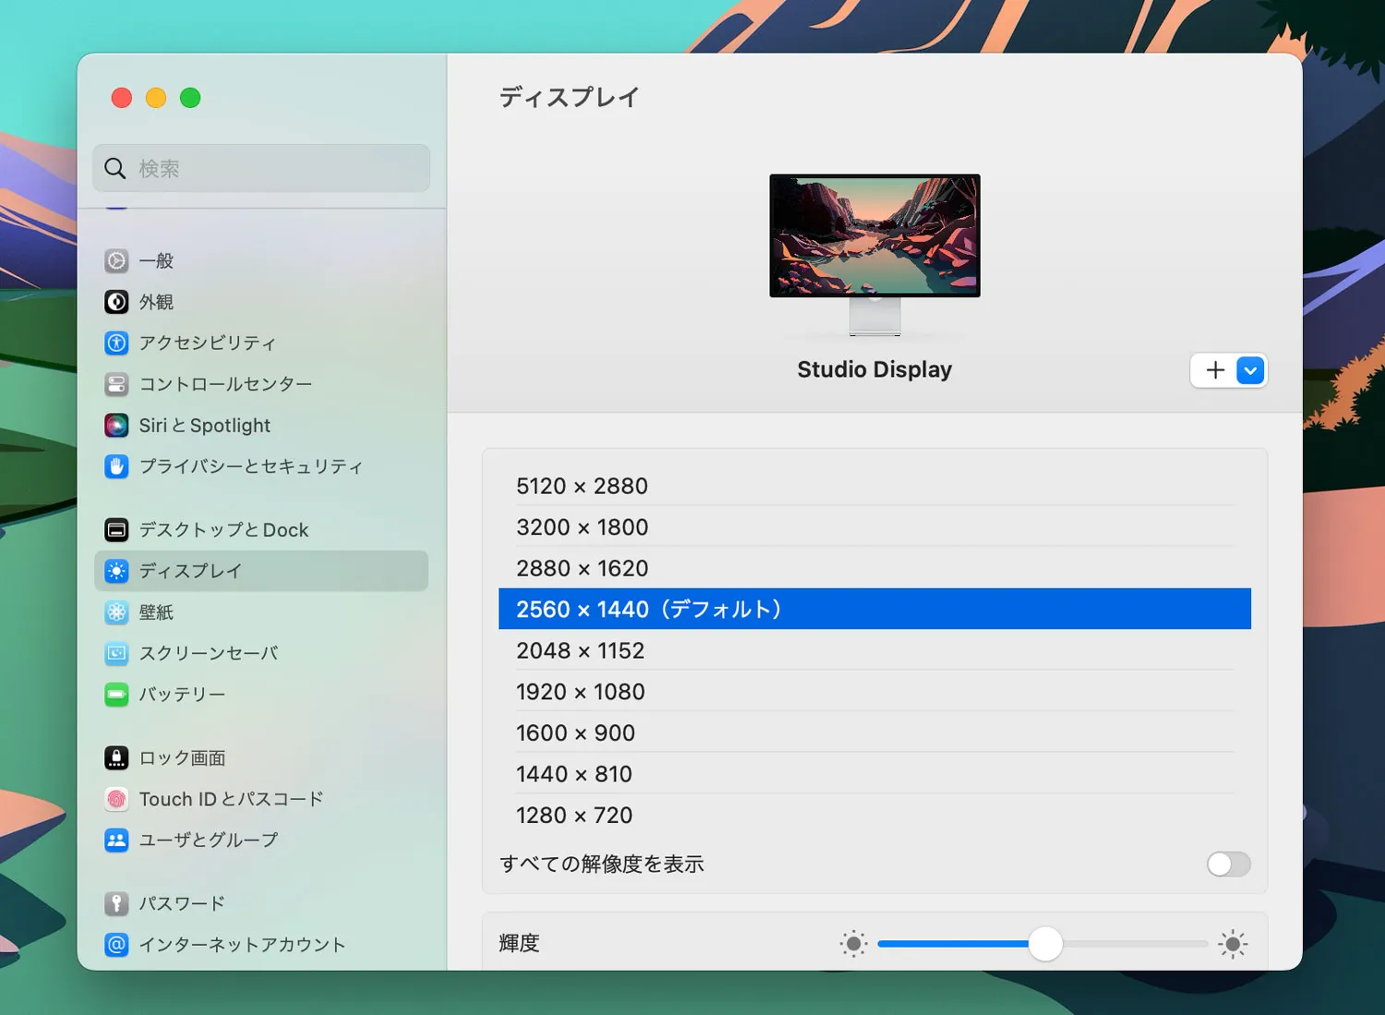Click the green zoom window button
This screenshot has height=1015, width=1385.
190,98
